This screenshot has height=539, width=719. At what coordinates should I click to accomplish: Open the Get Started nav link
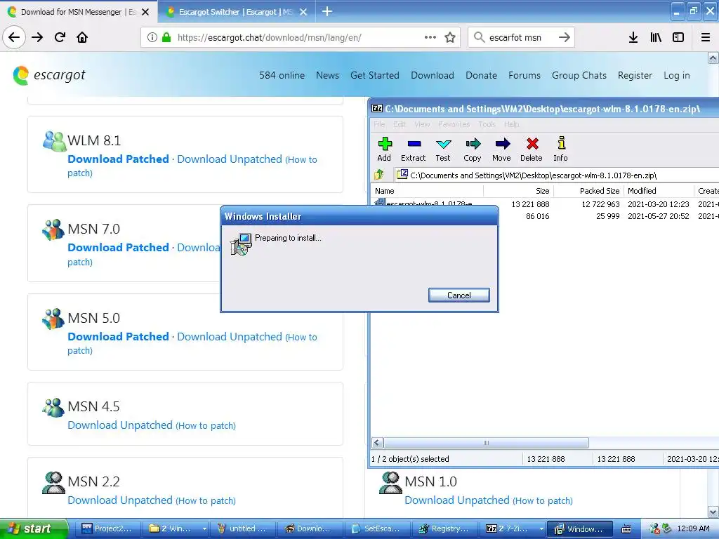(375, 75)
